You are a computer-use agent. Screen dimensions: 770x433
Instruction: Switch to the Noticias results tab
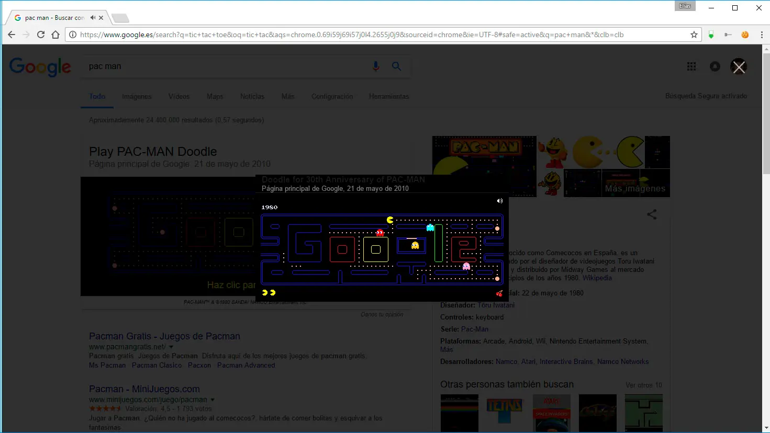(252, 96)
